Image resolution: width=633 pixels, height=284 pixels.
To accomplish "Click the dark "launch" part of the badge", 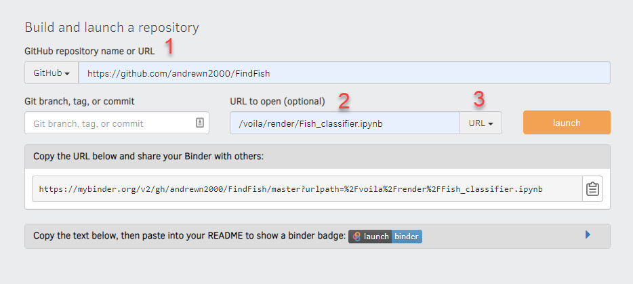I will (370, 237).
